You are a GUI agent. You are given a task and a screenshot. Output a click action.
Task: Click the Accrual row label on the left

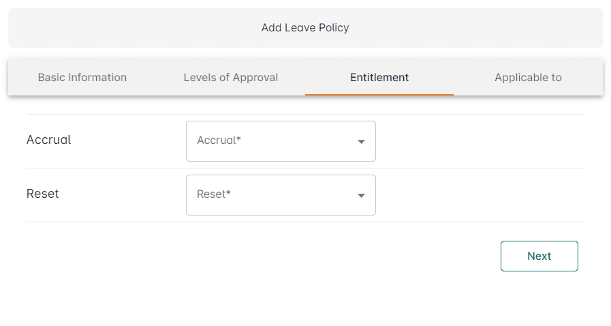point(49,140)
